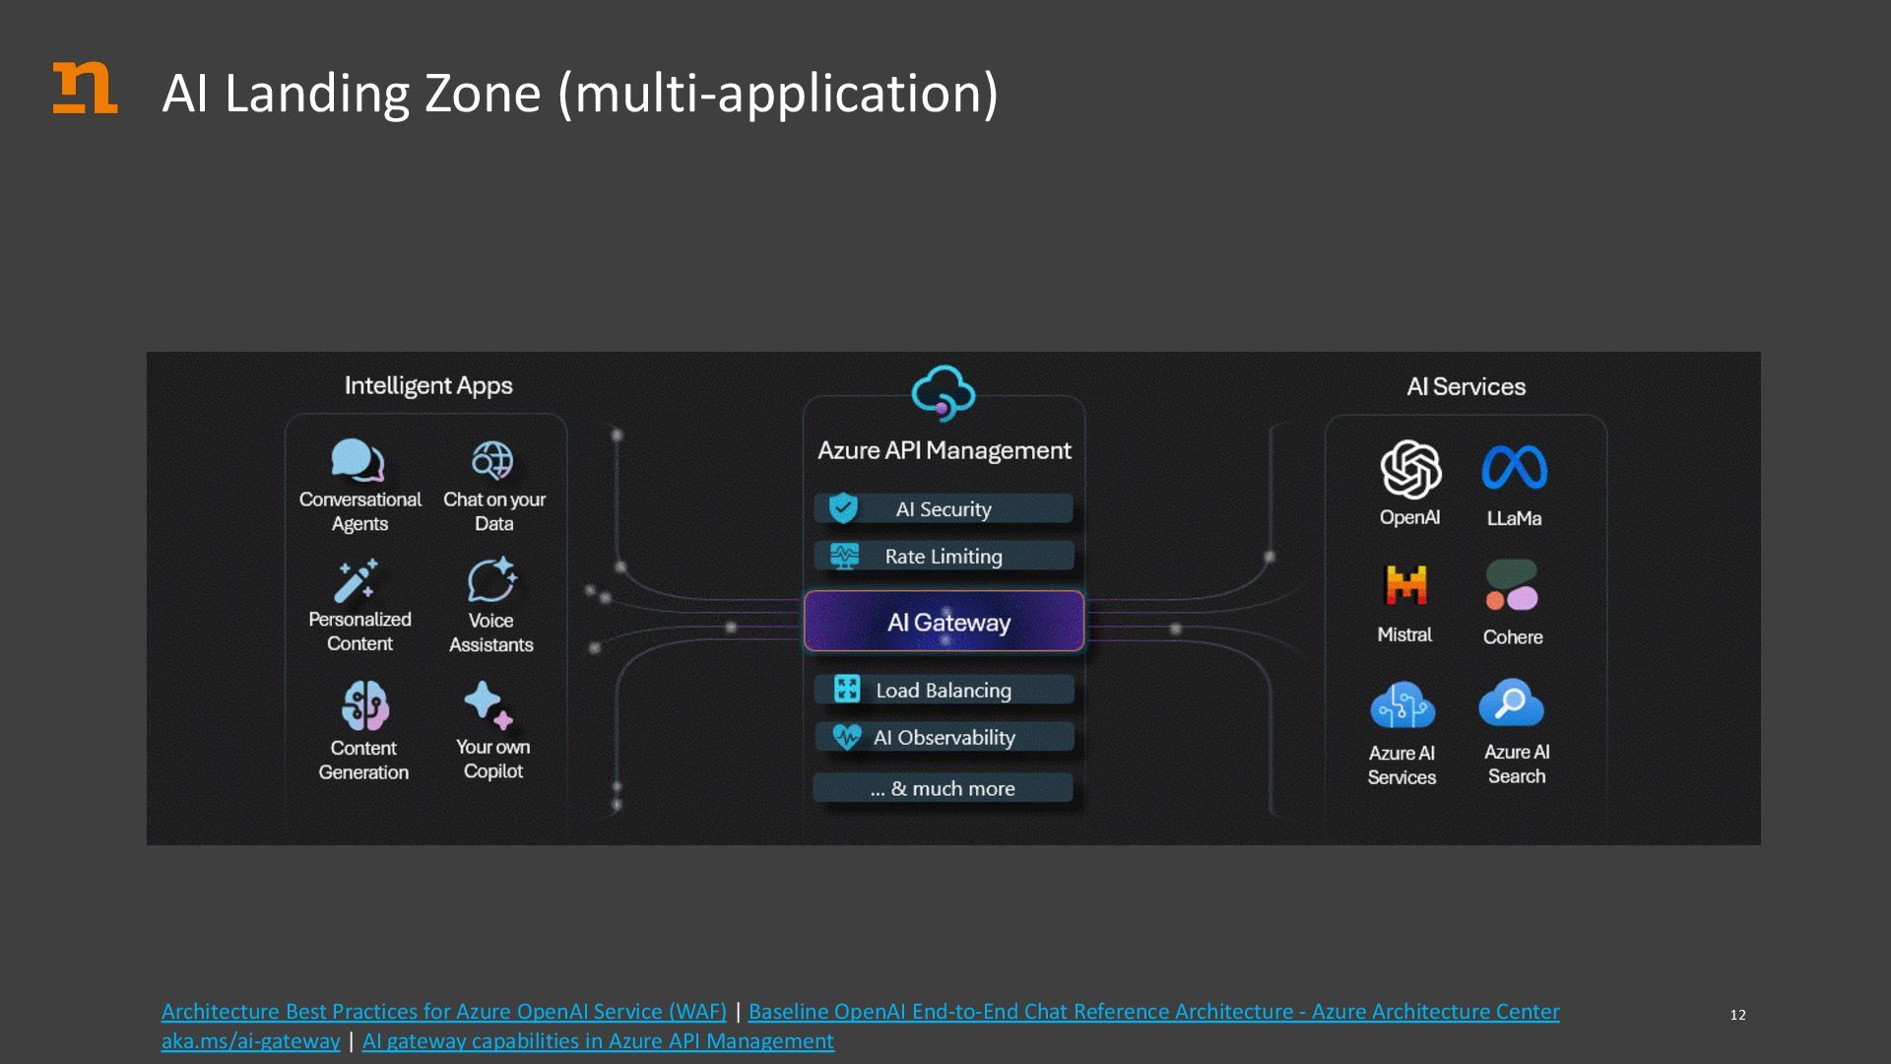Screen dimensions: 1891x1064
Task: Click the 'Personalized Content' label
Action: click(x=360, y=632)
